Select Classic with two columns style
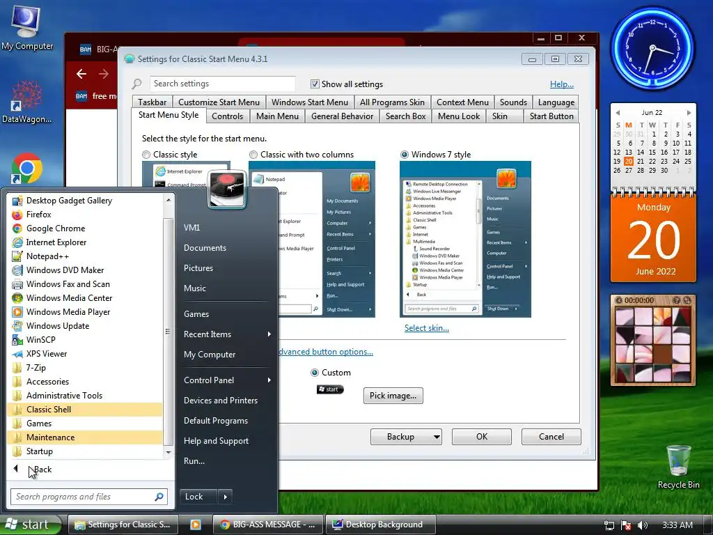 [x=253, y=155]
